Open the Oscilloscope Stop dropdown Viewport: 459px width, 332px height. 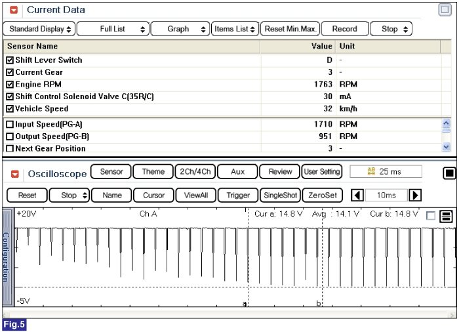pyautogui.click(x=70, y=195)
